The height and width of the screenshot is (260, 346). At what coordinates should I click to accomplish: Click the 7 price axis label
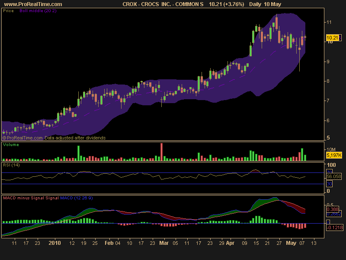coord(328,101)
